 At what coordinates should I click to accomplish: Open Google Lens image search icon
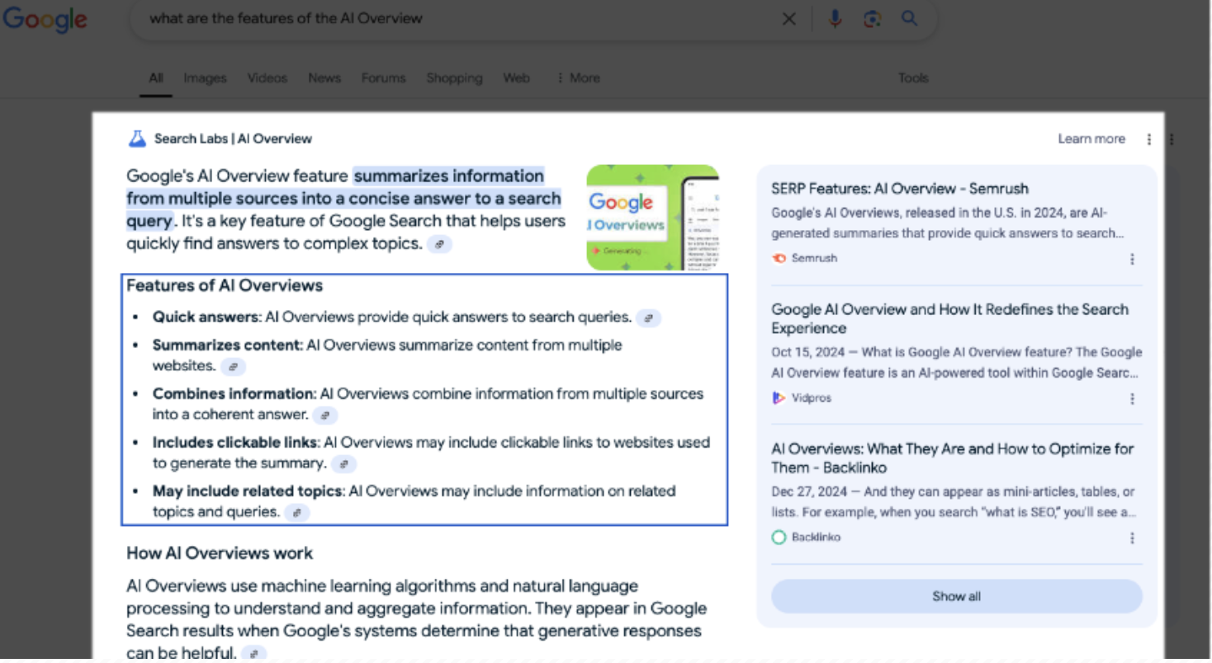pos(872,19)
